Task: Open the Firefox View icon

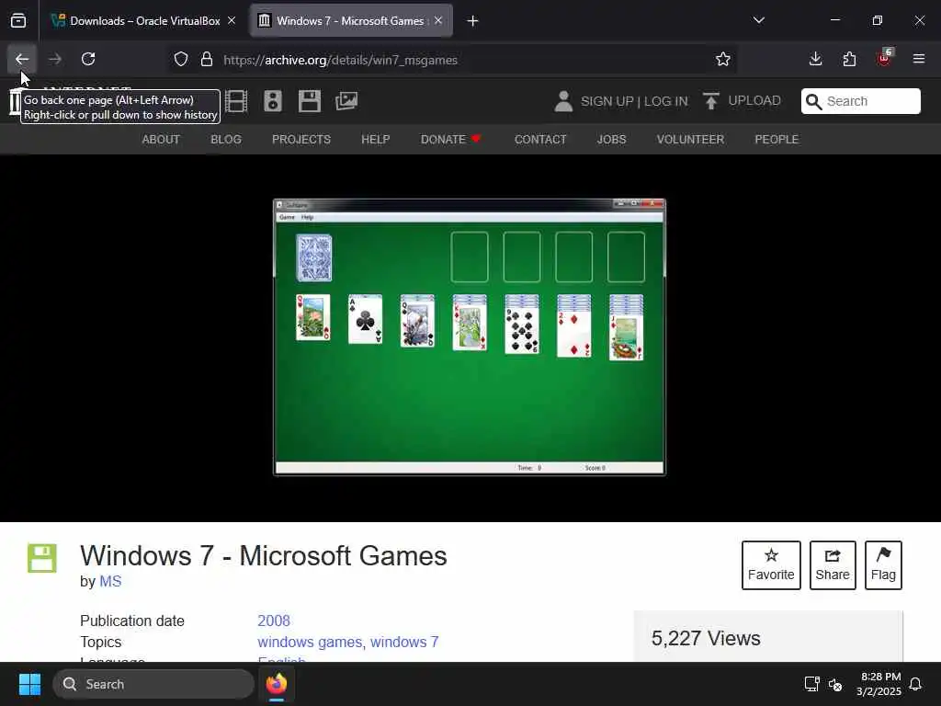Action: [18, 21]
